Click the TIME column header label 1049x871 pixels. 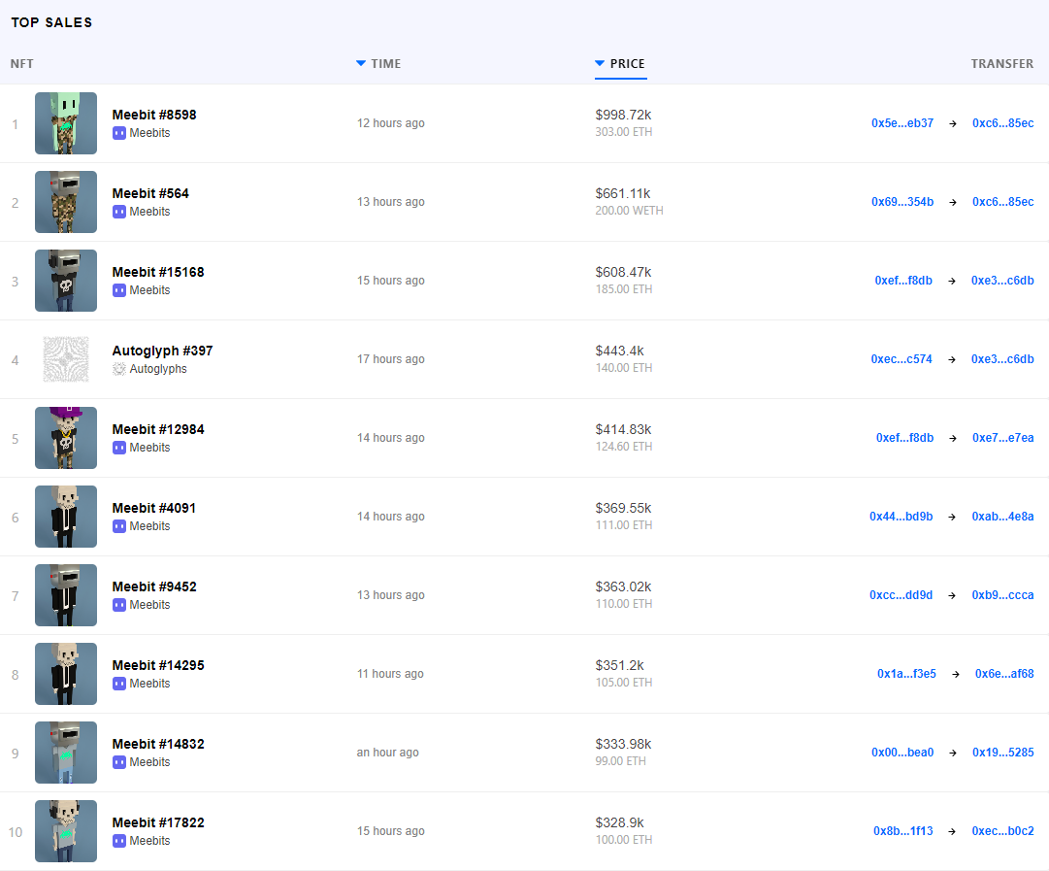click(386, 63)
